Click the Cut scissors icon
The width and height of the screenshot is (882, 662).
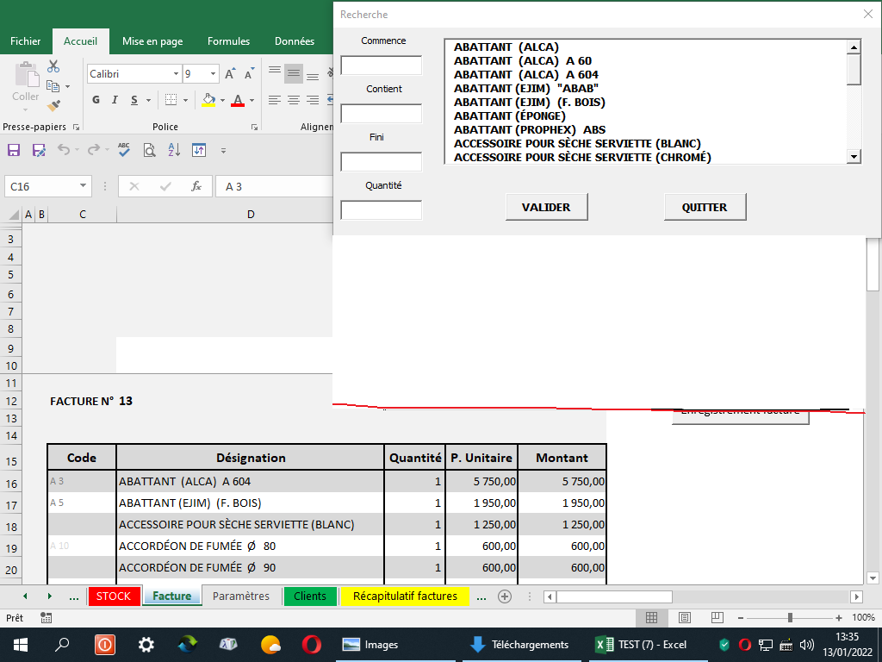[x=53, y=66]
